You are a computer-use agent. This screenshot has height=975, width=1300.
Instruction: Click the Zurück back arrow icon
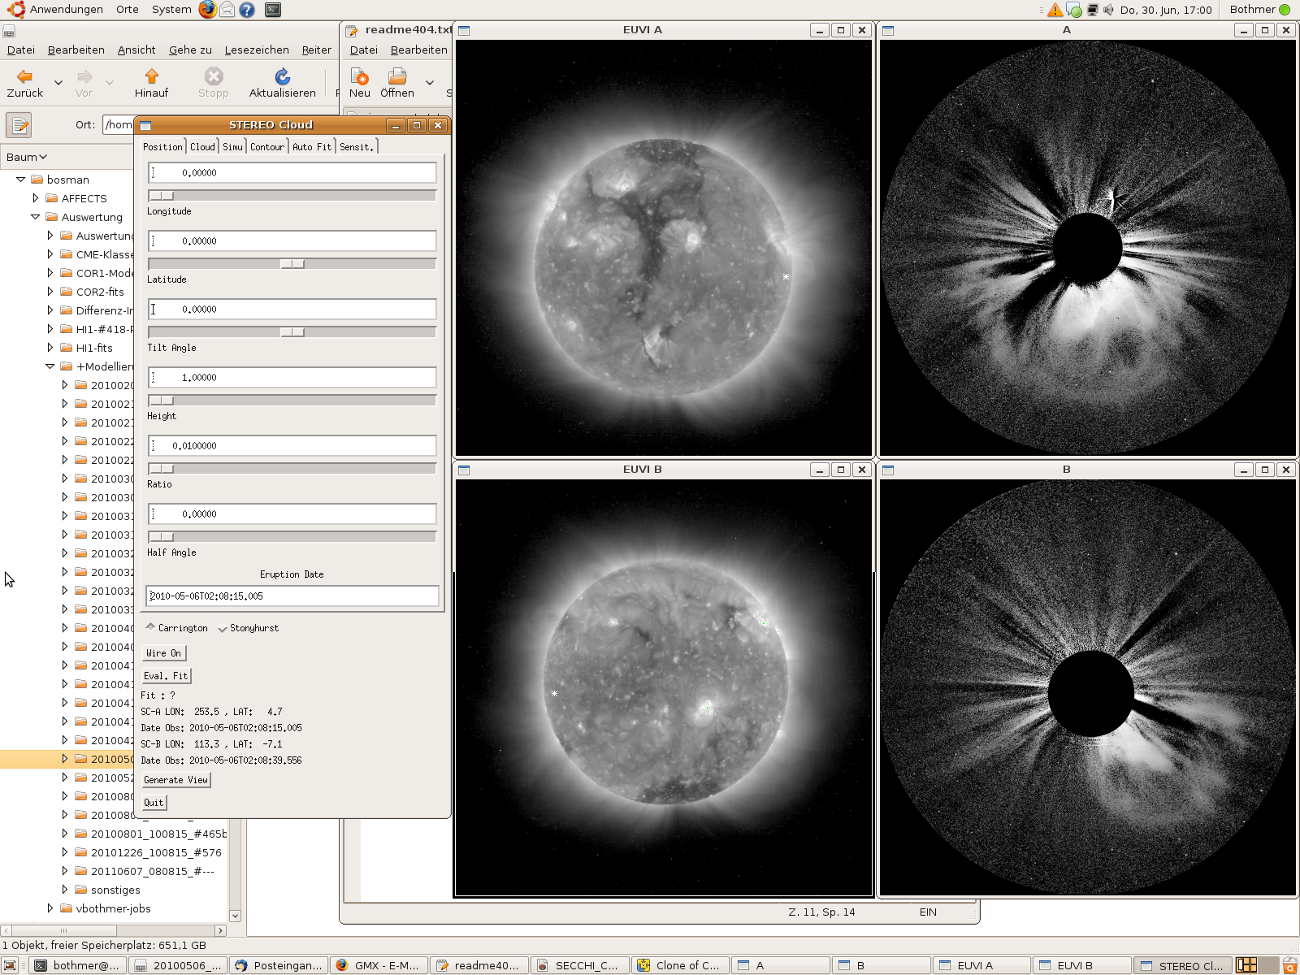click(x=24, y=76)
